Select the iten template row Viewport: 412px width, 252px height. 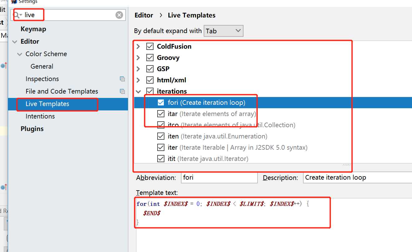(273, 136)
